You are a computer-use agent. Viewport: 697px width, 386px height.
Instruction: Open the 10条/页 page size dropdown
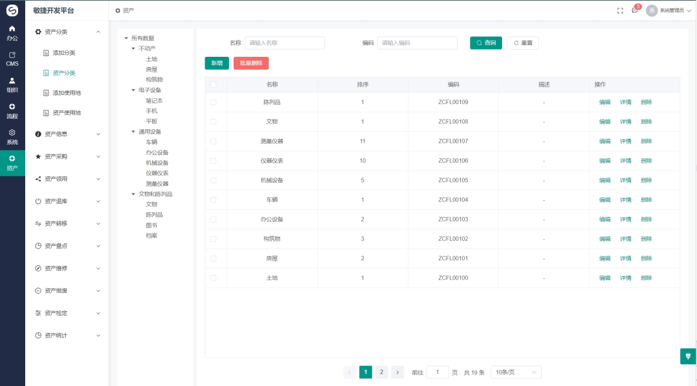tap(516, 372)
